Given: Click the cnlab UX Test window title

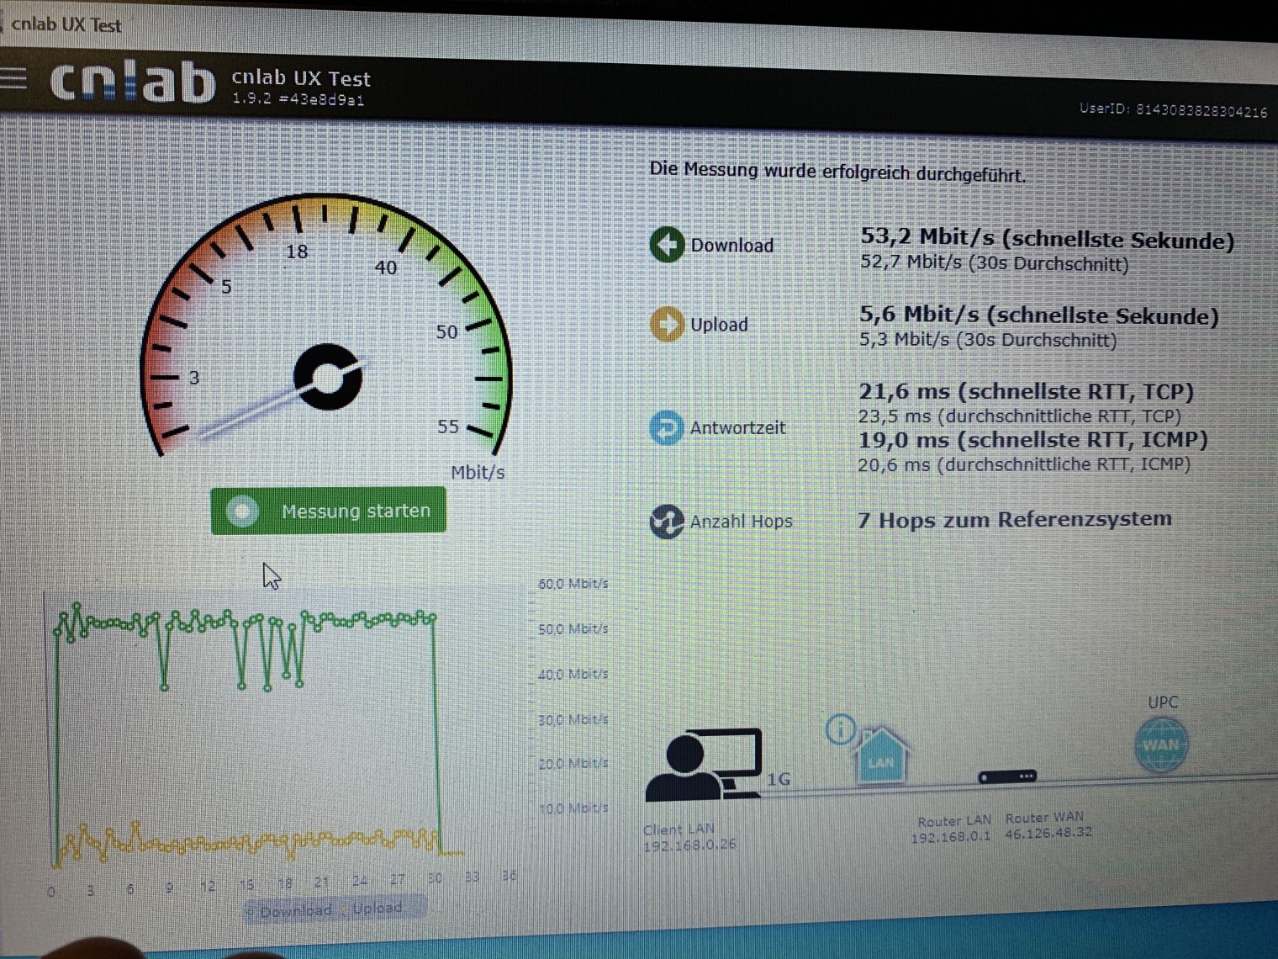Looking at the screenshot, I should [x=66, y=24].
